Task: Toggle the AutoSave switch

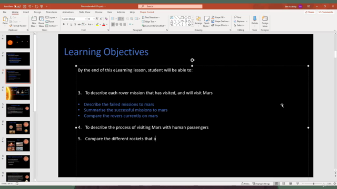Action: point(17,6)
